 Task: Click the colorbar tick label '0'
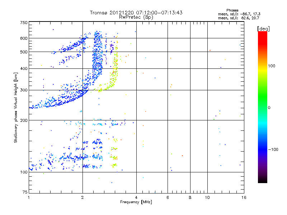[x=269, y=108]
